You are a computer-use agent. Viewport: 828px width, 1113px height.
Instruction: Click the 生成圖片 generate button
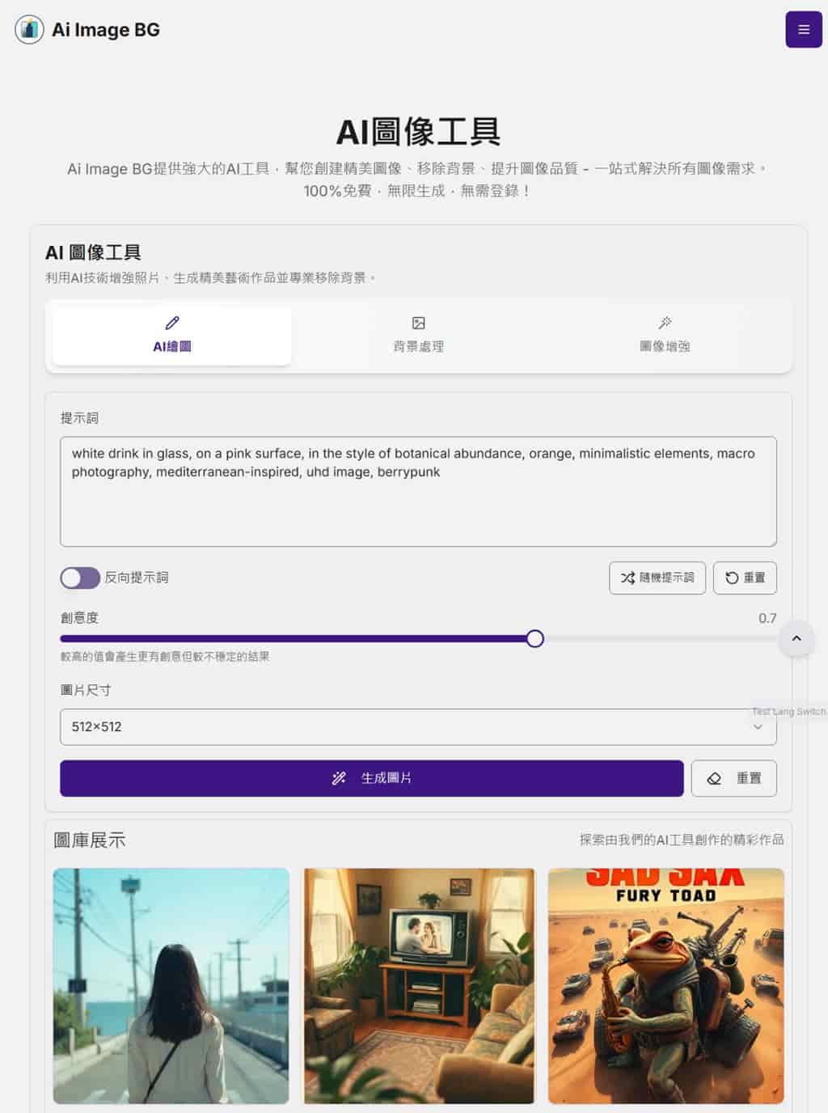371,778
